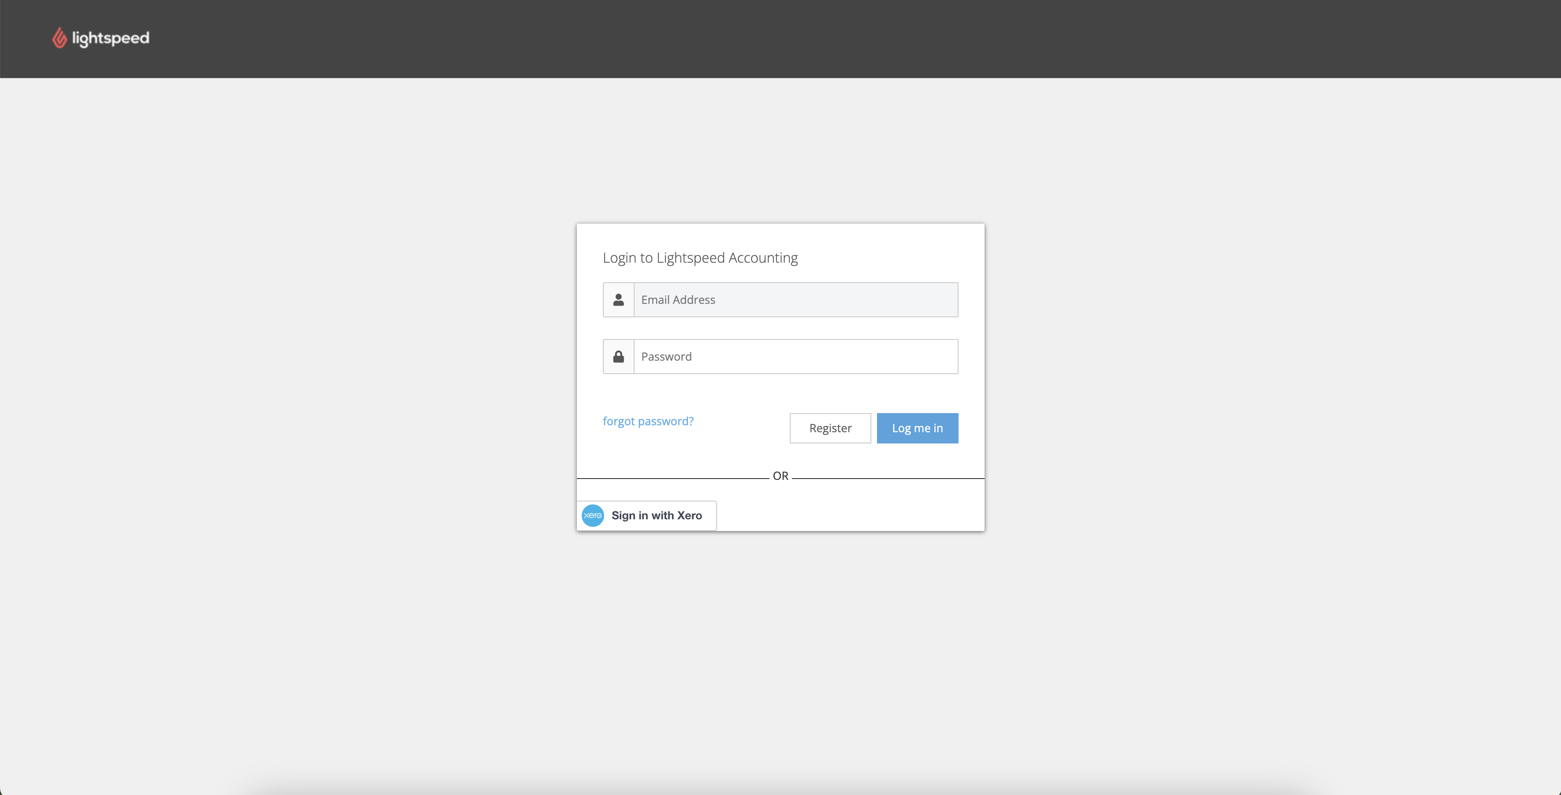Select the person icon beside Email Address

tap(618, 299)
